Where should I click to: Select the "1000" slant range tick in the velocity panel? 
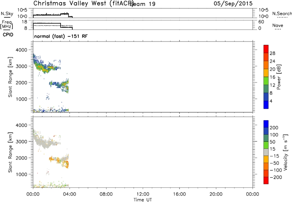tap(22, 174)
